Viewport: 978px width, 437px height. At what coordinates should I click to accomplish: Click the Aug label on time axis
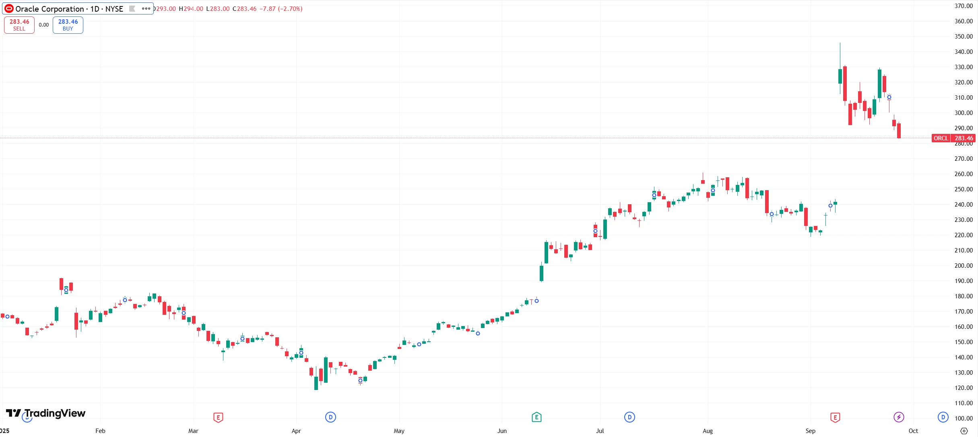(708, 431)
